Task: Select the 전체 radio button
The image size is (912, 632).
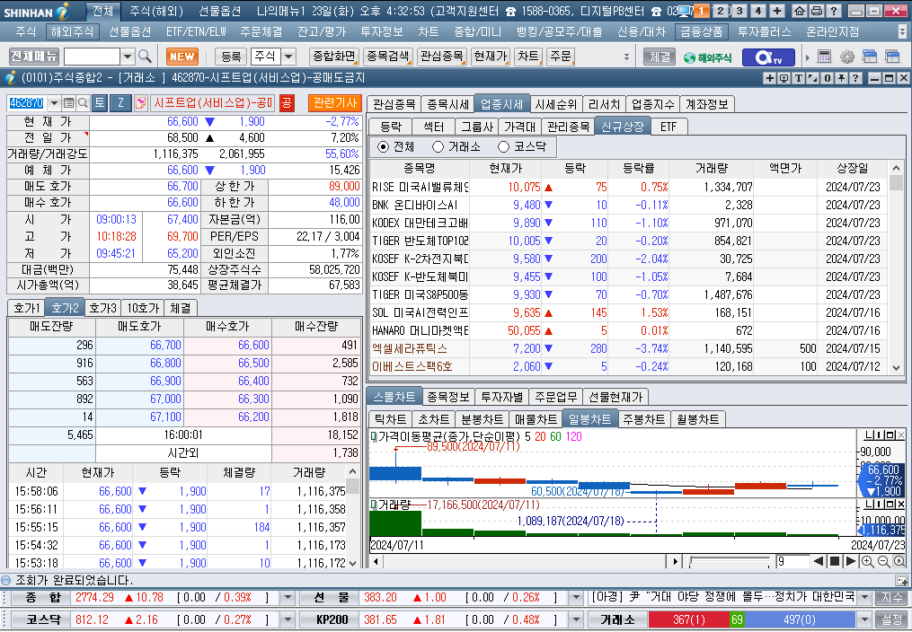Action: [383, 147]
